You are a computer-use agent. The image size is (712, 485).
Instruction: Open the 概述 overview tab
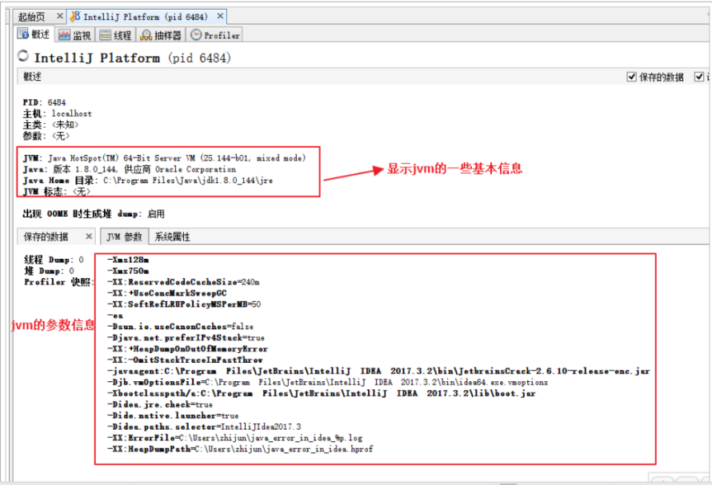tap(34, 34)
